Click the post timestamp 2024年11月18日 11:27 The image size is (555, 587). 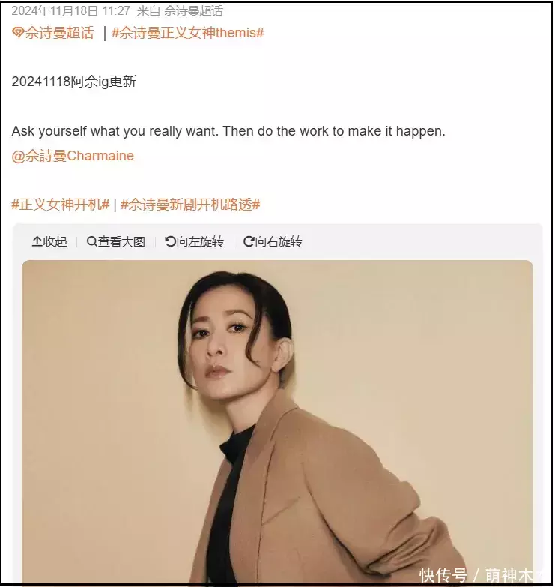[x=71, y=11]
